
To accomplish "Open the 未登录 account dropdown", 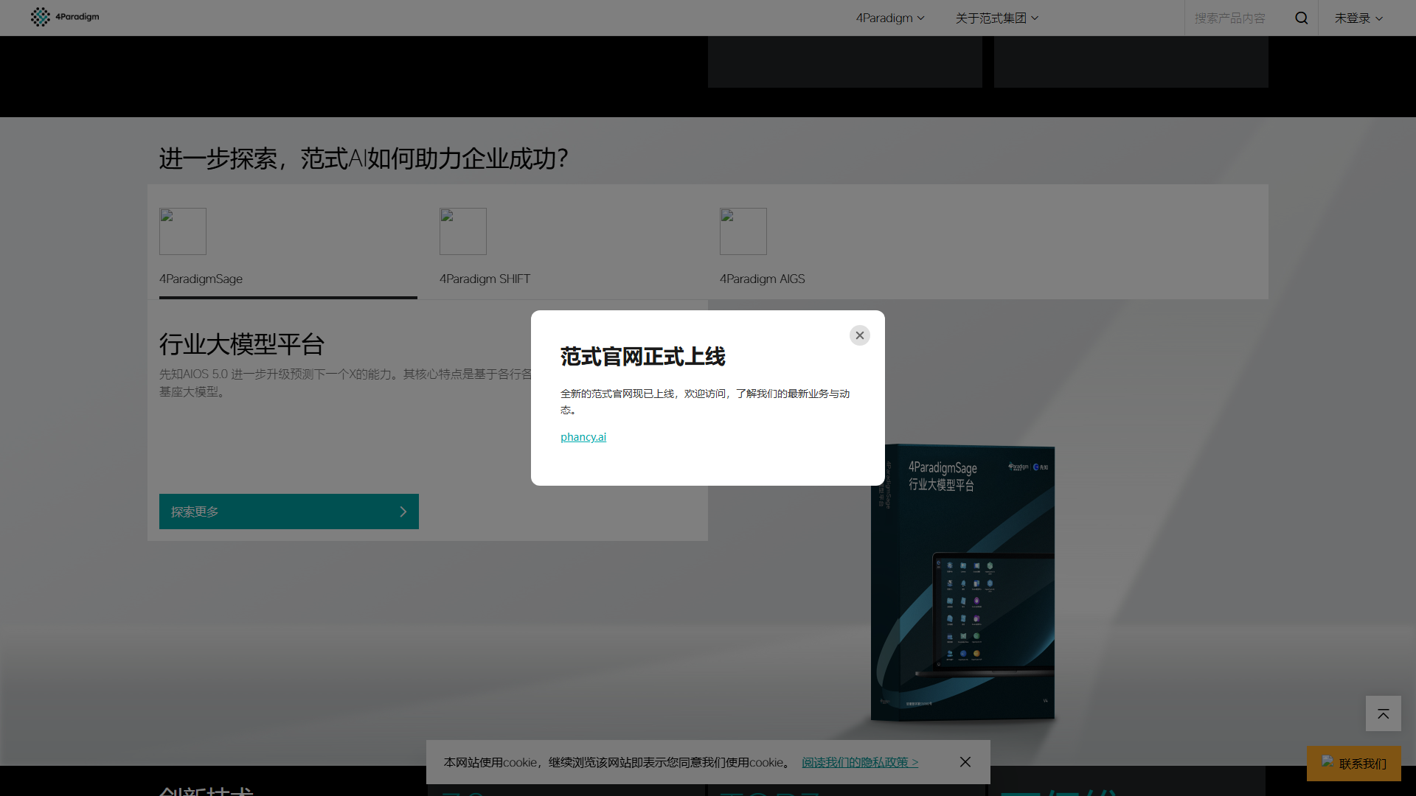I will tap(1358, 18).
